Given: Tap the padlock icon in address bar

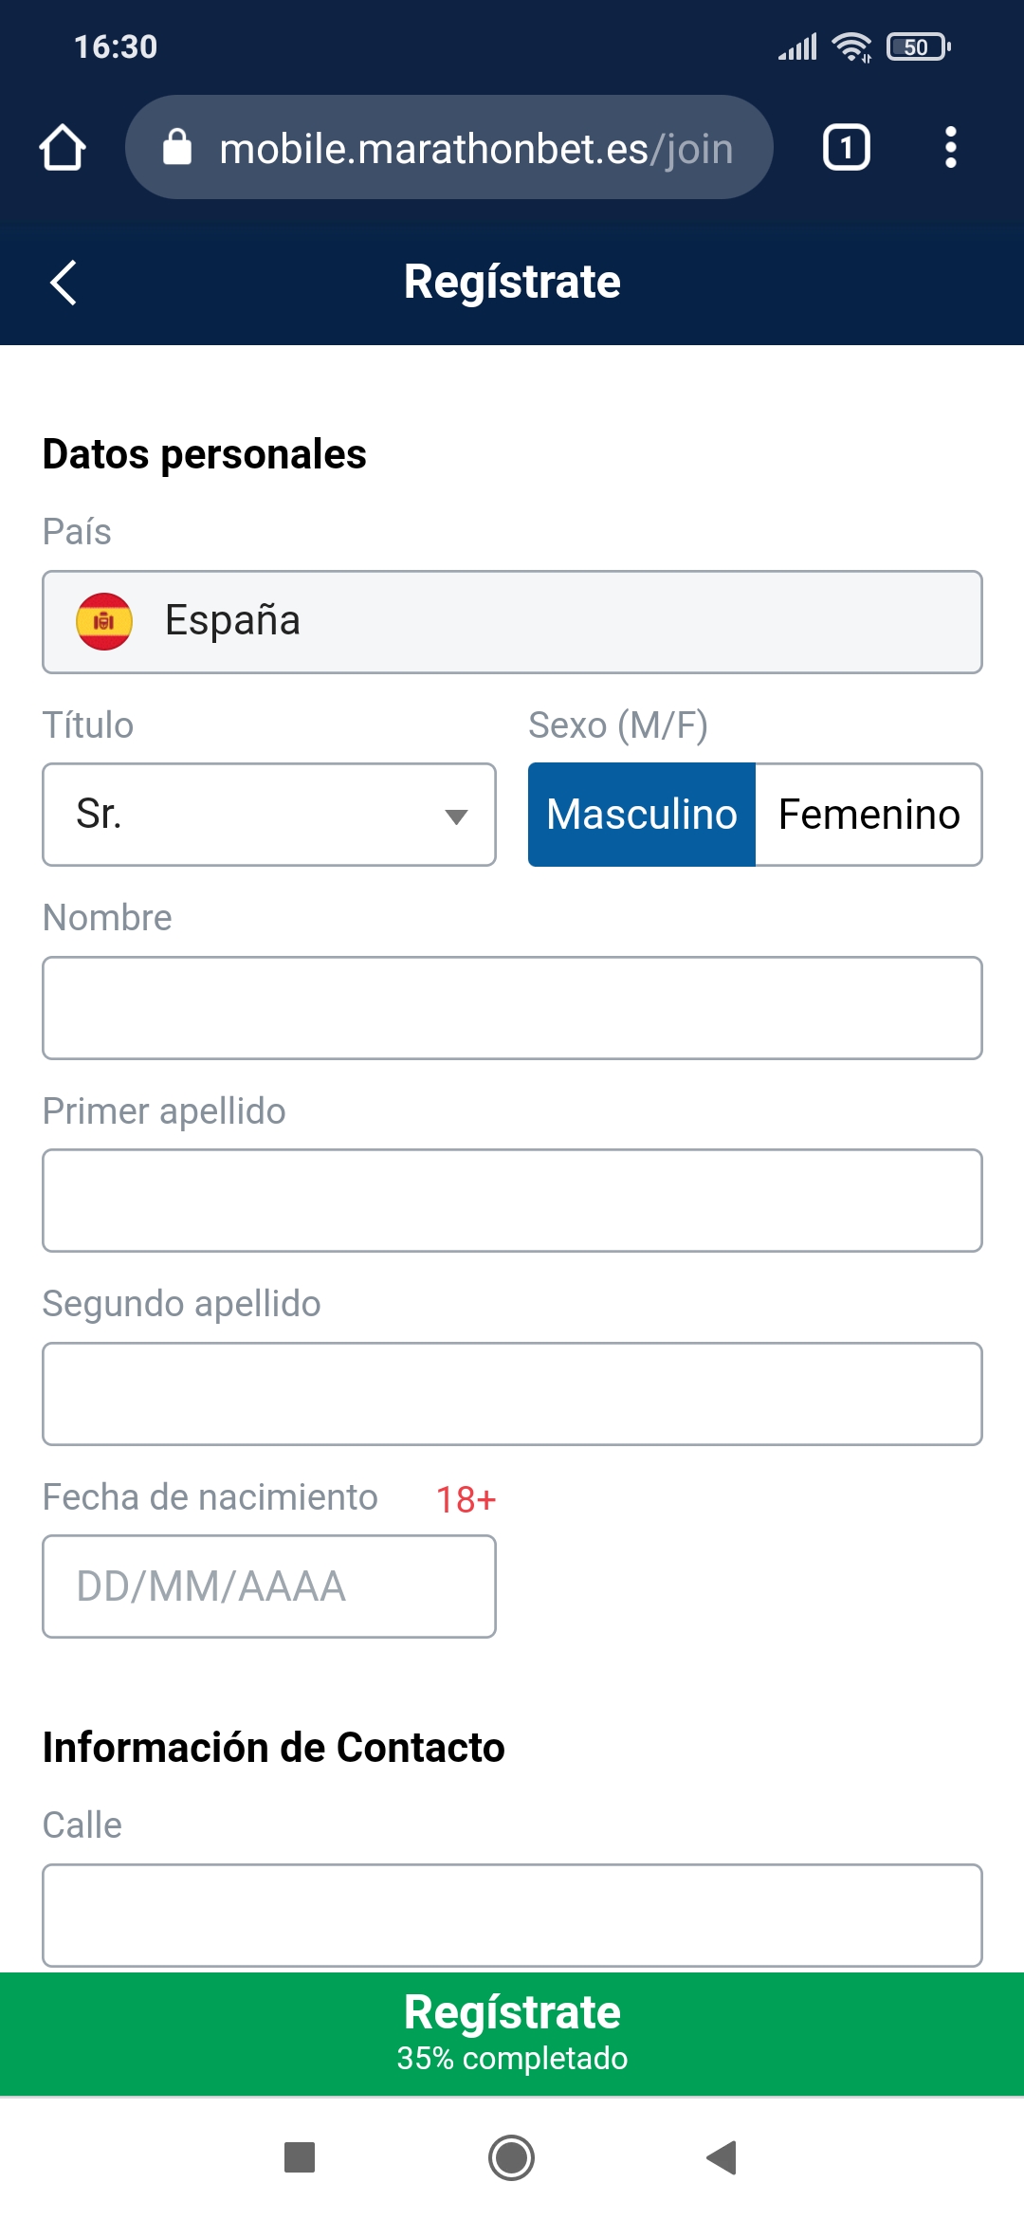Looking at the screenshot, I should pyautogui.click(x=177, y=148).
